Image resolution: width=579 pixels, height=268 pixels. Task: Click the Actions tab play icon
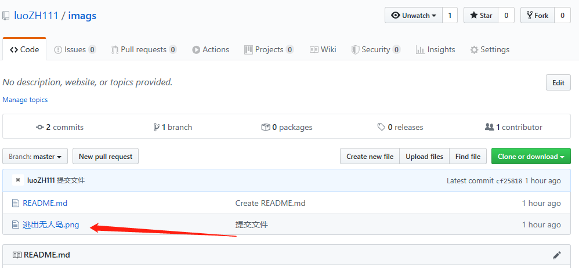196,50
